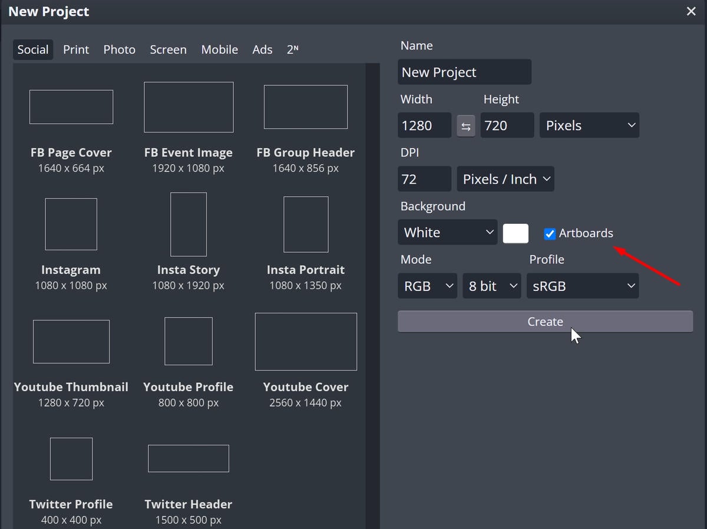Switch to the Screen tab

(x=169, y=49)
